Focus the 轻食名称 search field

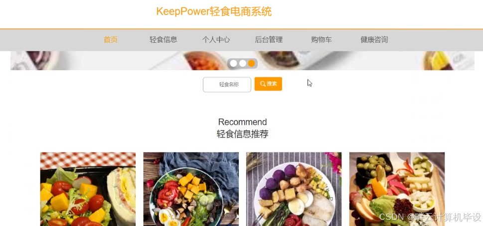point(227,85)
